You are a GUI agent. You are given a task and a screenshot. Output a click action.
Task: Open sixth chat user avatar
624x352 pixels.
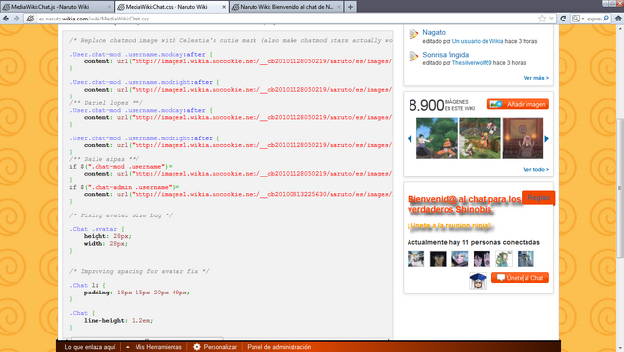tap(526, 258)
